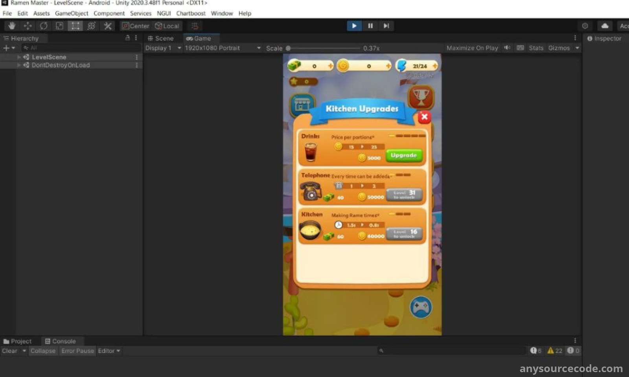The height and width of the screenshot is (377, 629).
Task: Select the Rect Transform tool
Action: pyautogui.click(x=75, y=26)
